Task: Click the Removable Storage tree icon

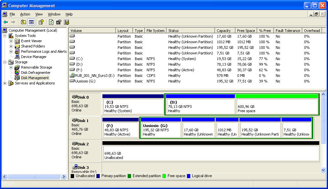Action: click(x=17, y=67)
